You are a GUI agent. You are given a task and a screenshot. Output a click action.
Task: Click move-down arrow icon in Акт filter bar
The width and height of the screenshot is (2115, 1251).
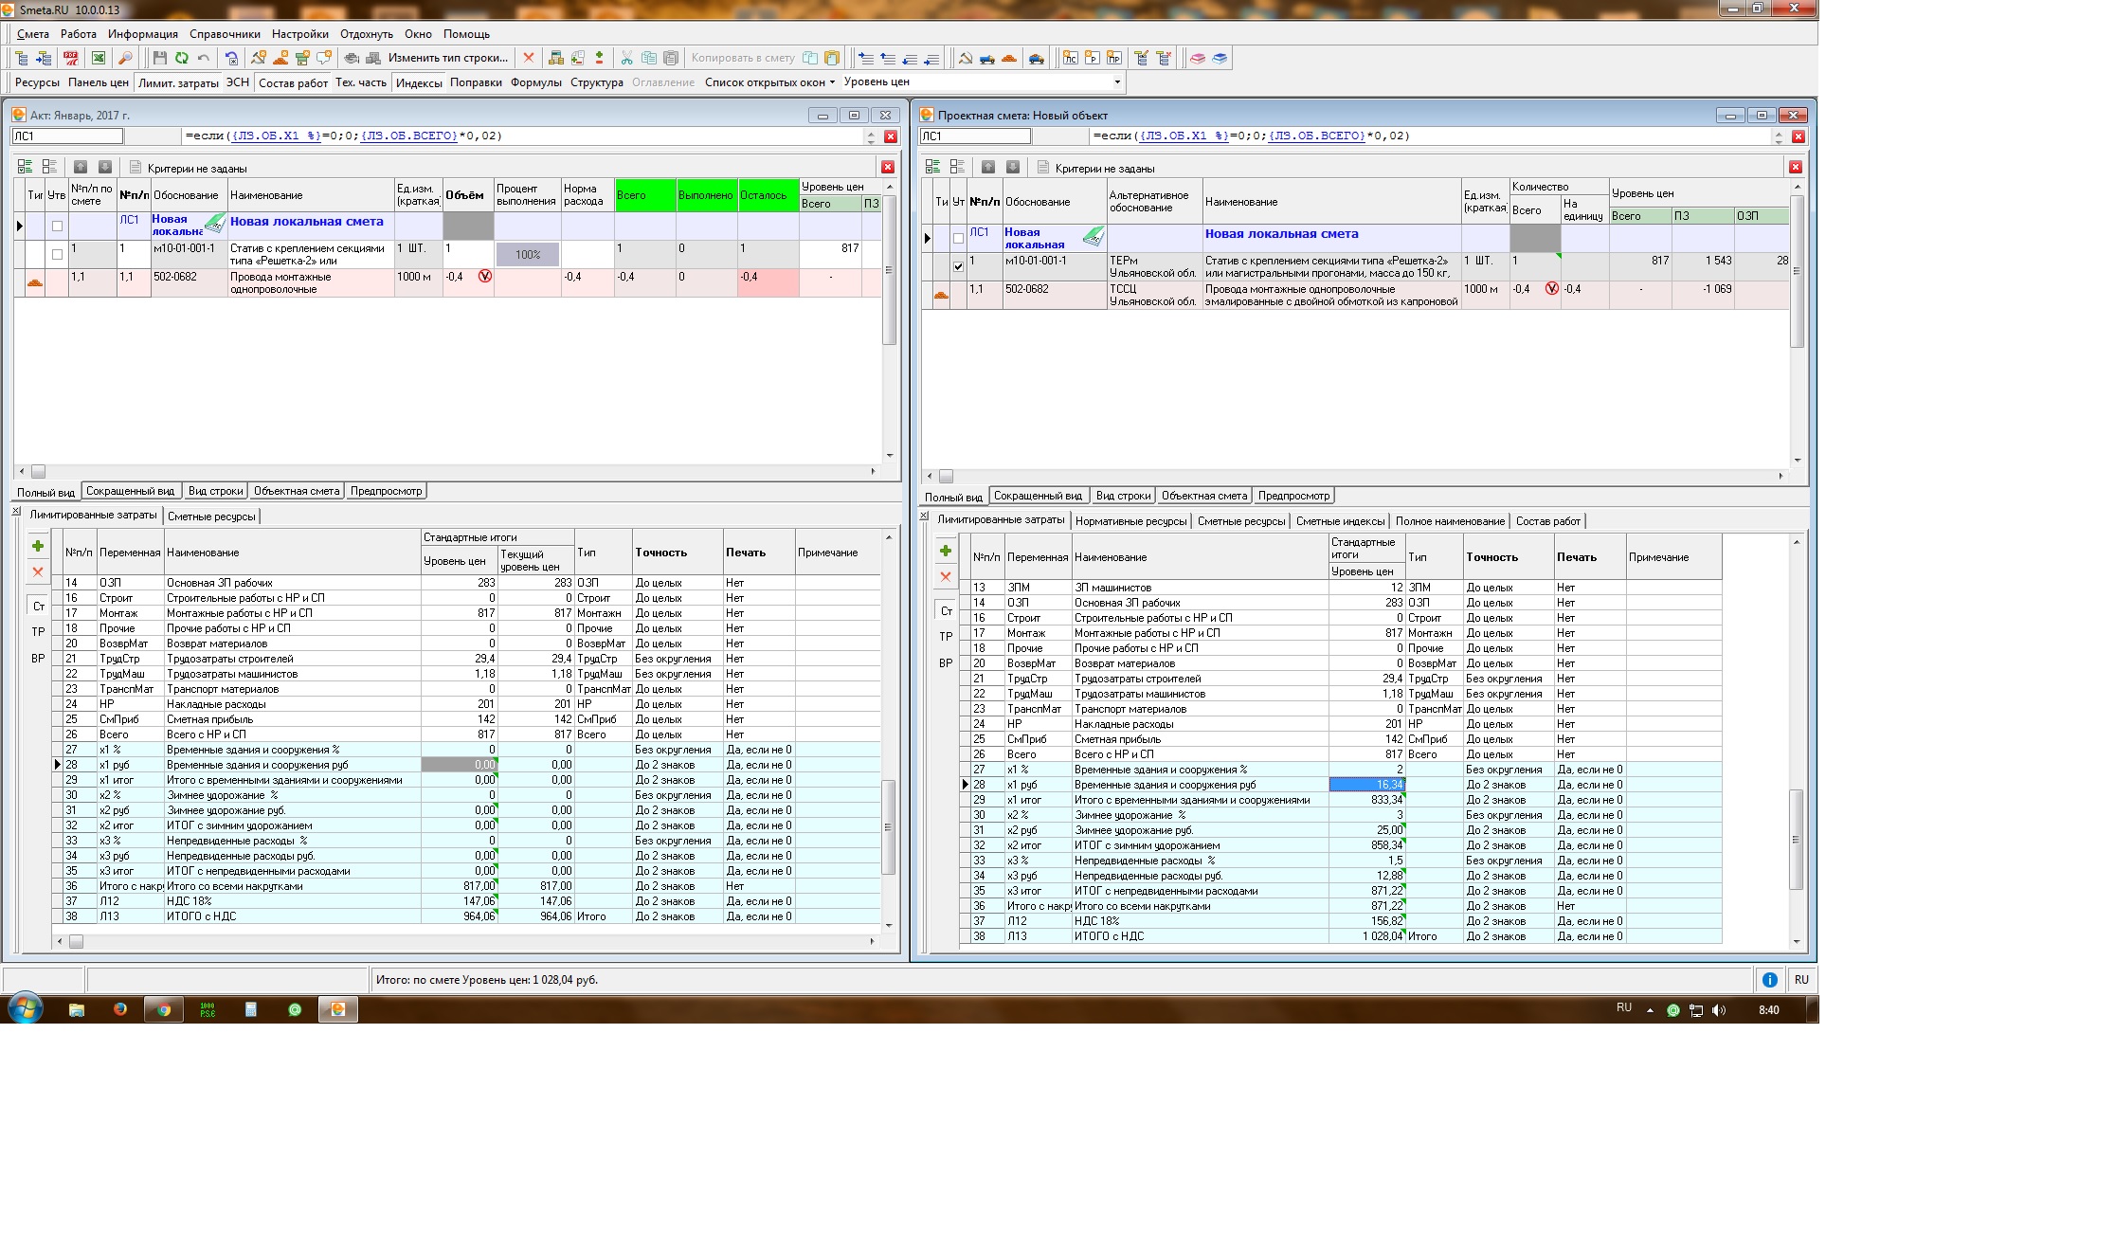point(105,167)
